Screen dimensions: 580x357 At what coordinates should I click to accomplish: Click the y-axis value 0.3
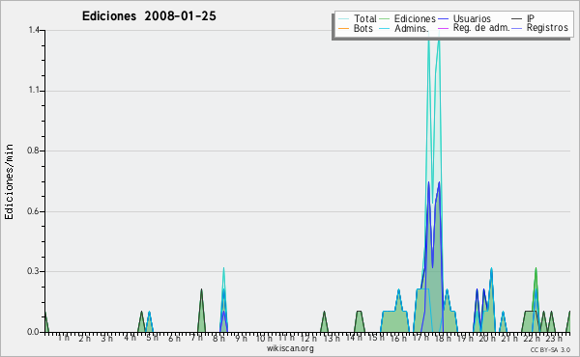pos(33,271)
